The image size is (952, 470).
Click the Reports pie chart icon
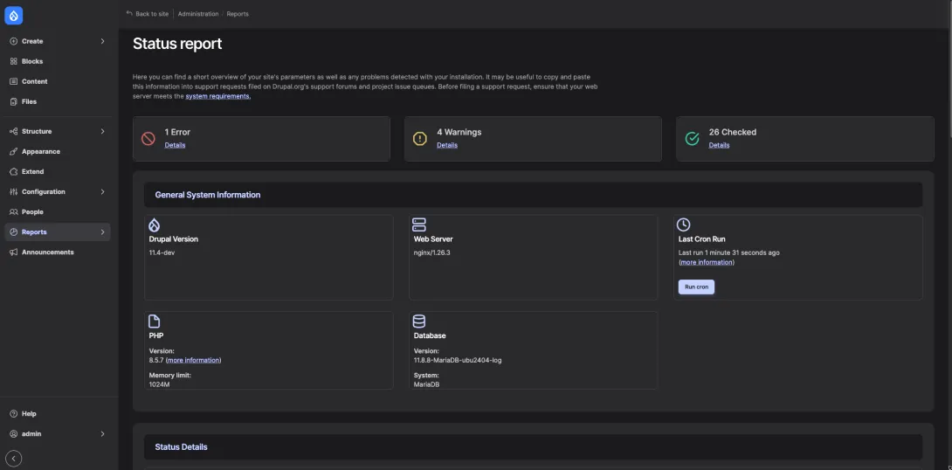[13, 232]
